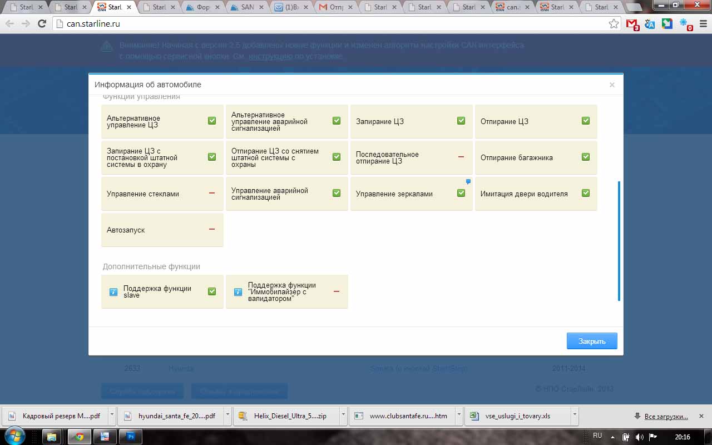This screenshot has width=712, height=445.
Task: Bookmark this page with the star icon
Action: click(614, 24)
